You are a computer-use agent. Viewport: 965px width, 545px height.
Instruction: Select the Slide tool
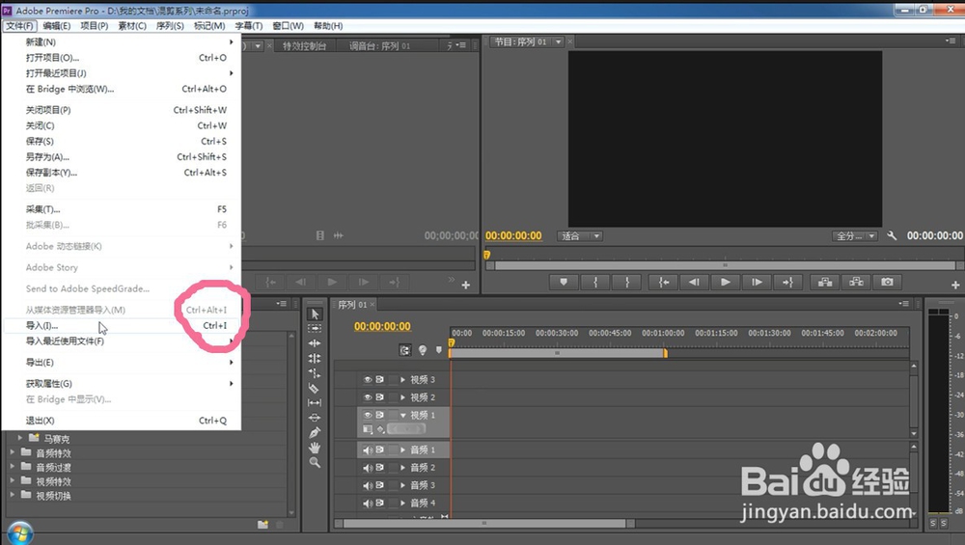point(315,418)
